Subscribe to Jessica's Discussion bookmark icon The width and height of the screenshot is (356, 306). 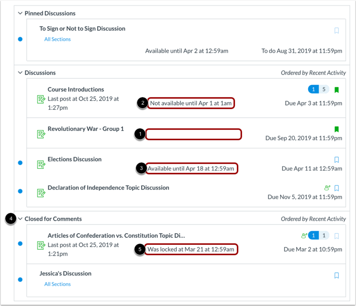pos(336,275)
